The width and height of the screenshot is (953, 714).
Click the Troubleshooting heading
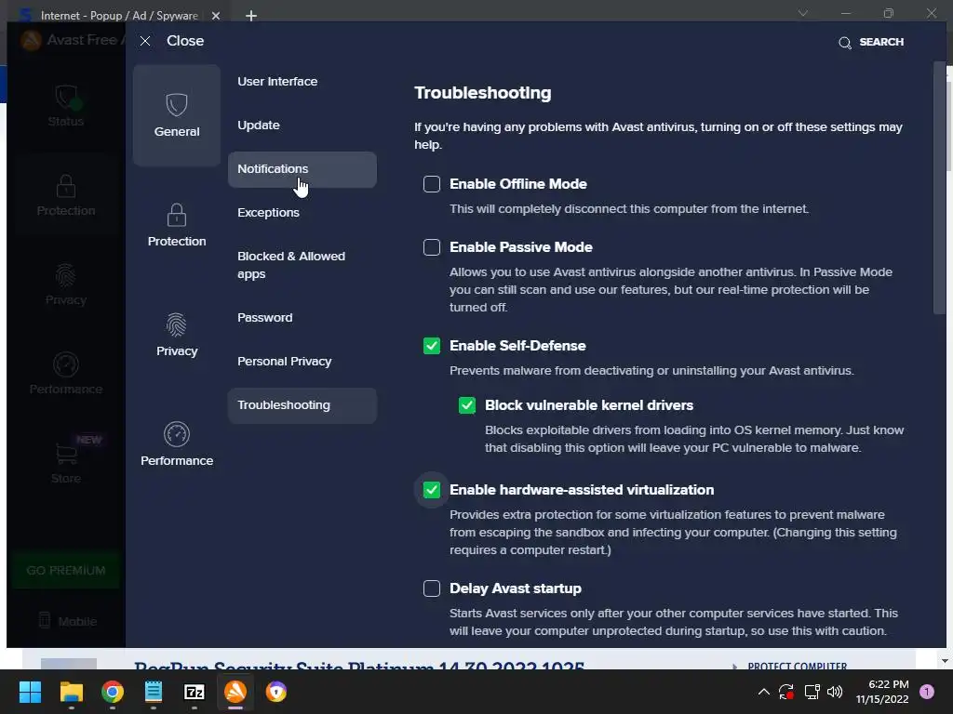pyautogui.click(x=483, y=93)
